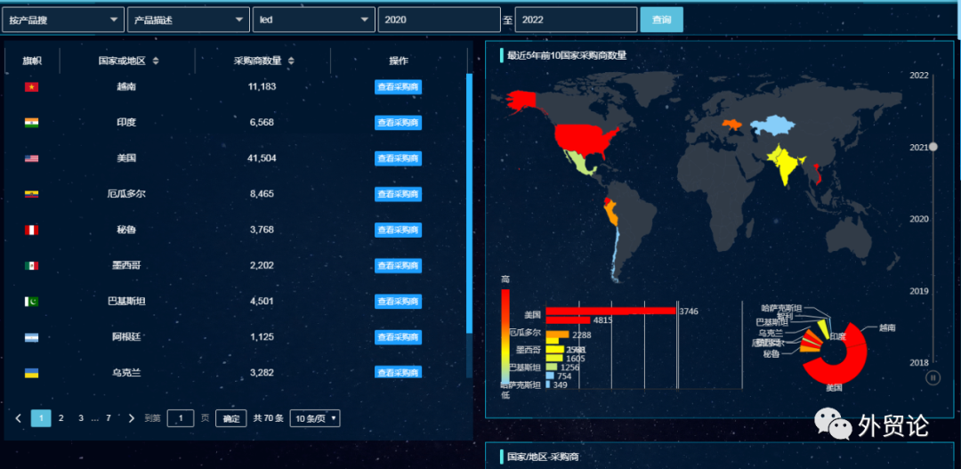Screen dimensions: 961x469
Task: Click the 查询 search button
Action: pyautogui.click(x=661, y=20)
